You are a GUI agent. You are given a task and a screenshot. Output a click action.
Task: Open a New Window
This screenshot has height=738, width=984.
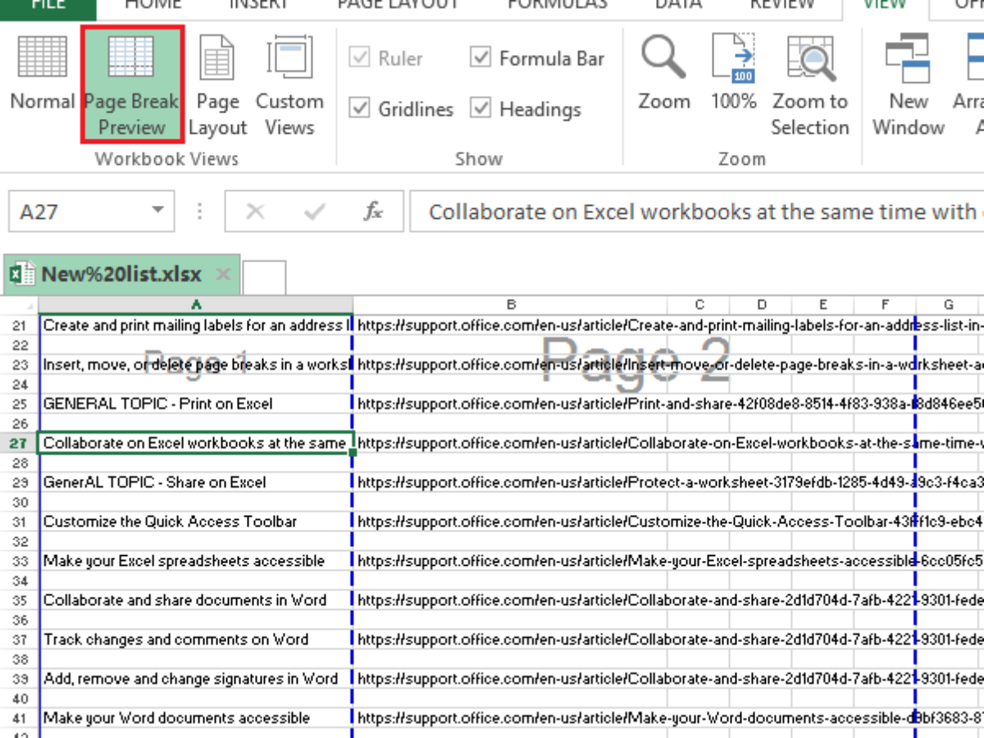pyautogui.click(x=908, y=85)
